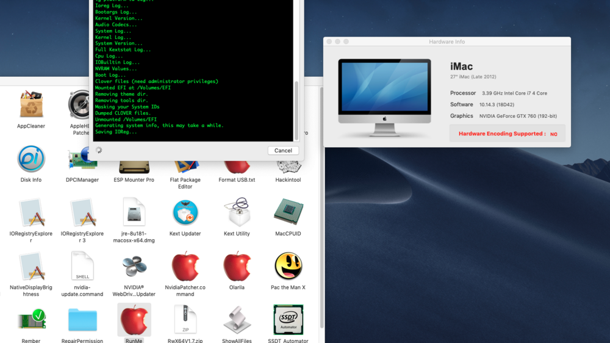Select the jre-8u181-macosx-x64.dmg file

(134, 212)
